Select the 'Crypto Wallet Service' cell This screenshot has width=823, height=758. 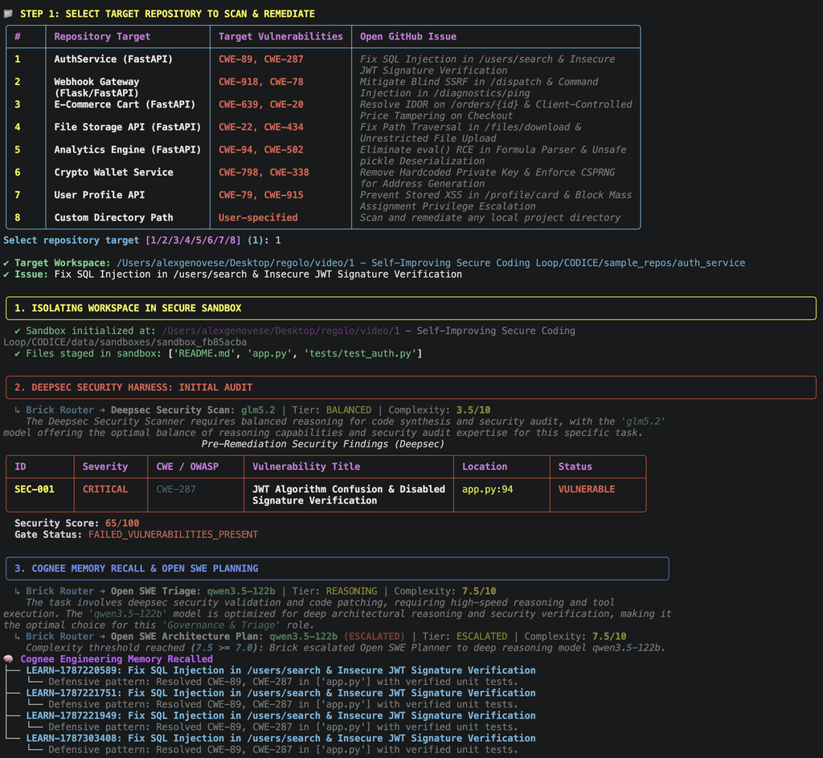113,172
